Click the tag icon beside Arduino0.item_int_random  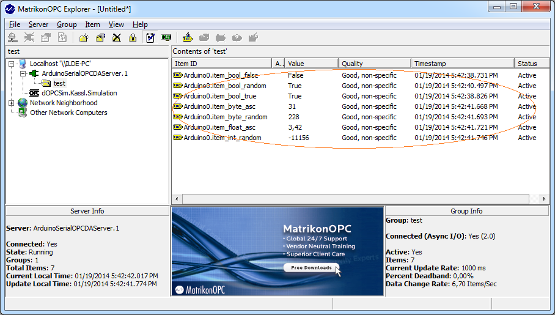pyautogui.click(x=178, y=138)
